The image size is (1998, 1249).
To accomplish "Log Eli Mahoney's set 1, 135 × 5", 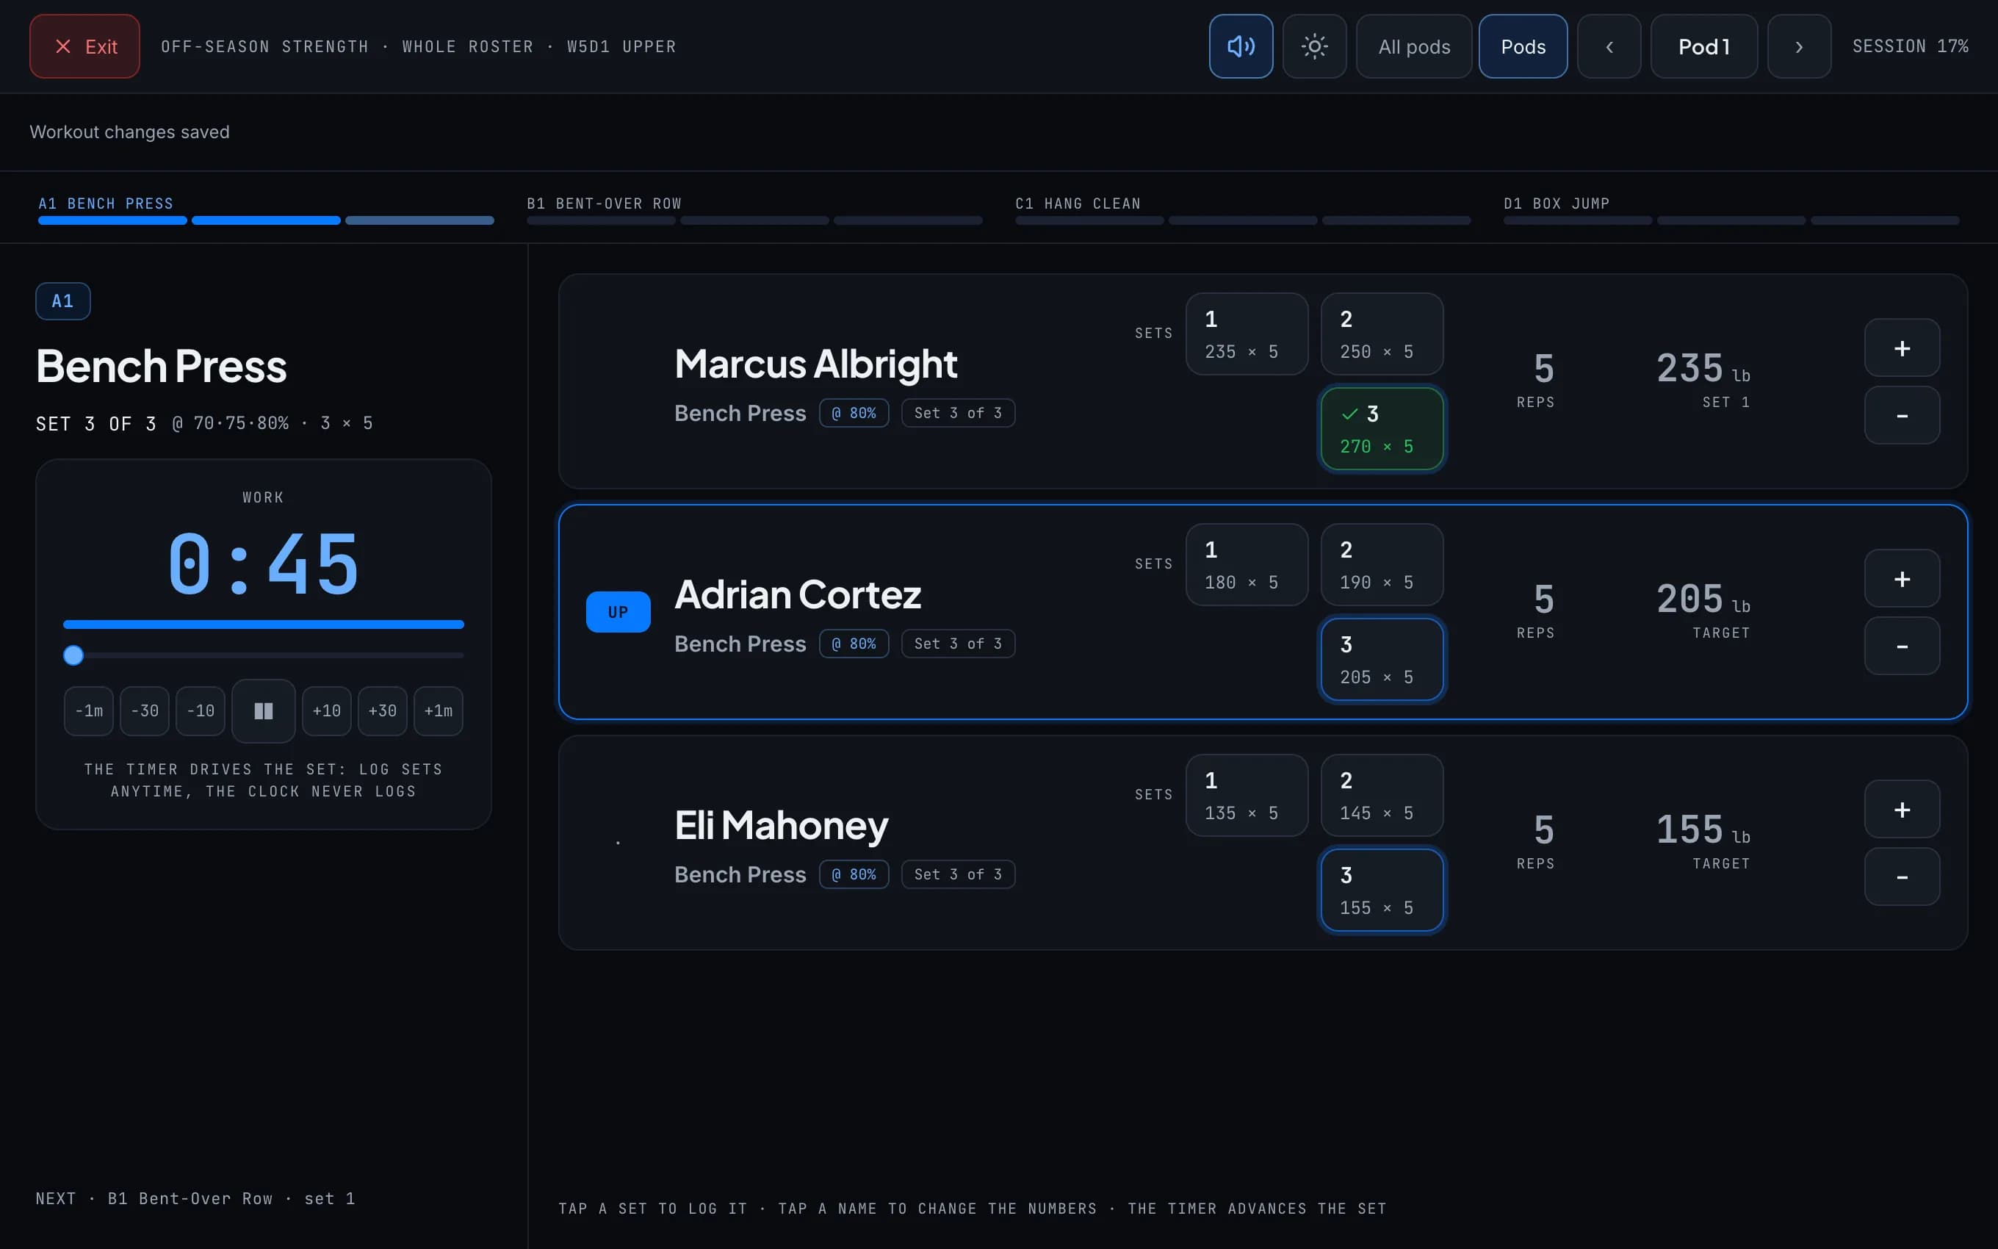I will [1247, 795].
